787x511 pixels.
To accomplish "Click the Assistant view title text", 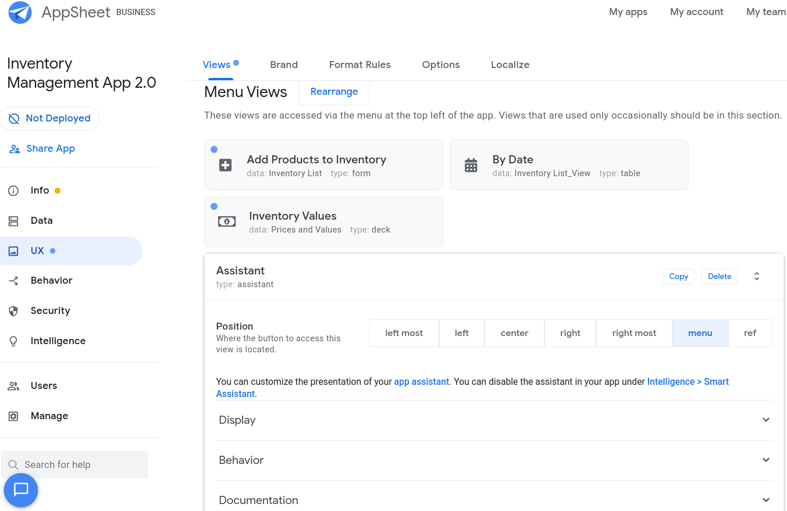I will (241, 271).
